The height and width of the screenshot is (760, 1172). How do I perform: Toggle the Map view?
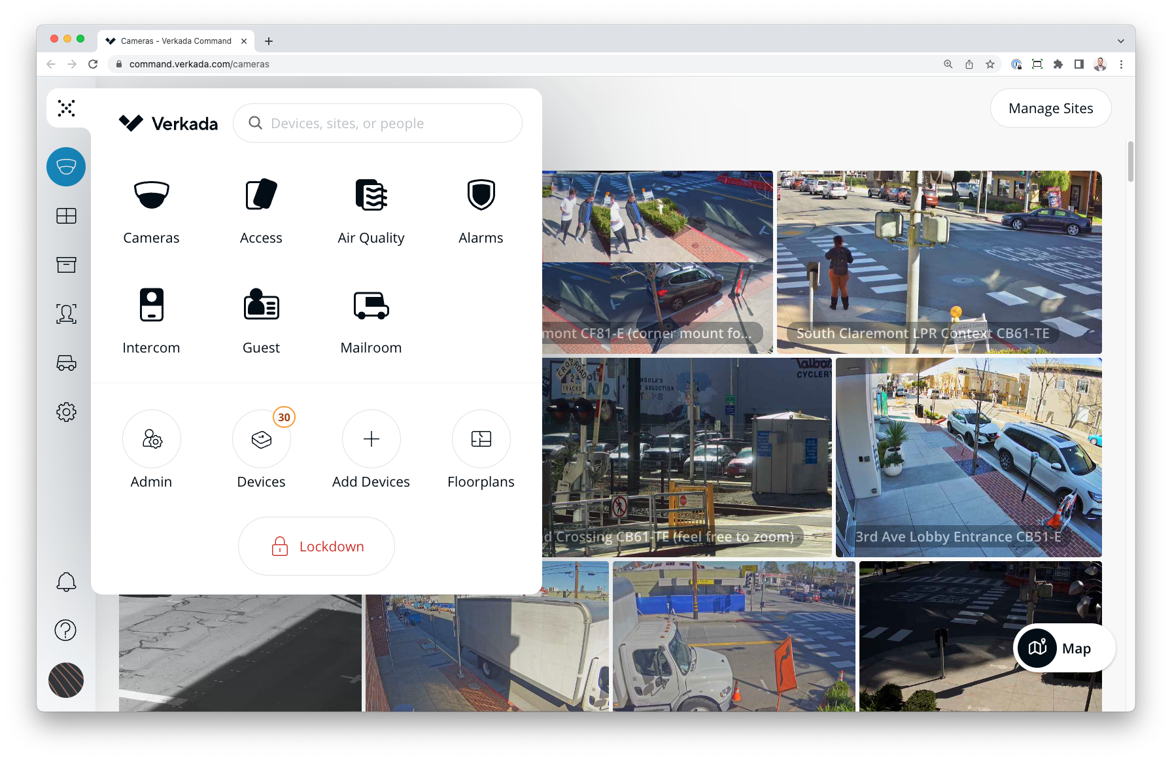[x=1064, y=648]
